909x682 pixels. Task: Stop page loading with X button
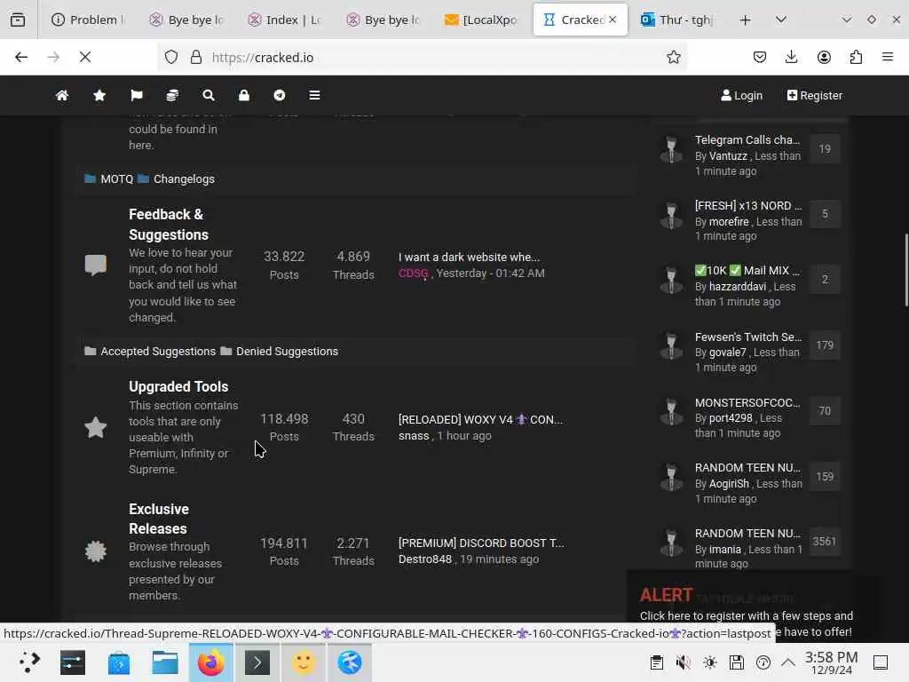coord(85,57)
